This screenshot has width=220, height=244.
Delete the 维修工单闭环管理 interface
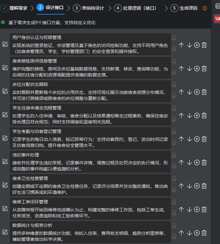[204, 210]
